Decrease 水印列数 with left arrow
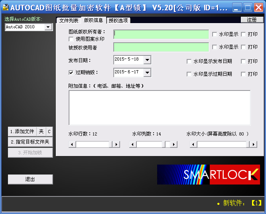Screen dimensions: 266x214 pyautogui.click(x=133, y=144)
